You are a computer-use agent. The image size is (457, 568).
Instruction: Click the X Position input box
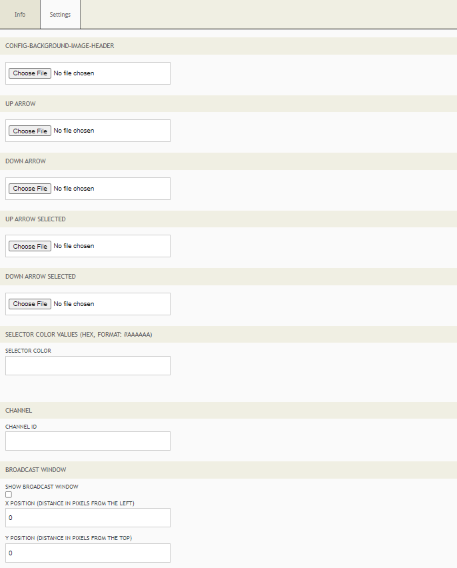point(88,517)
